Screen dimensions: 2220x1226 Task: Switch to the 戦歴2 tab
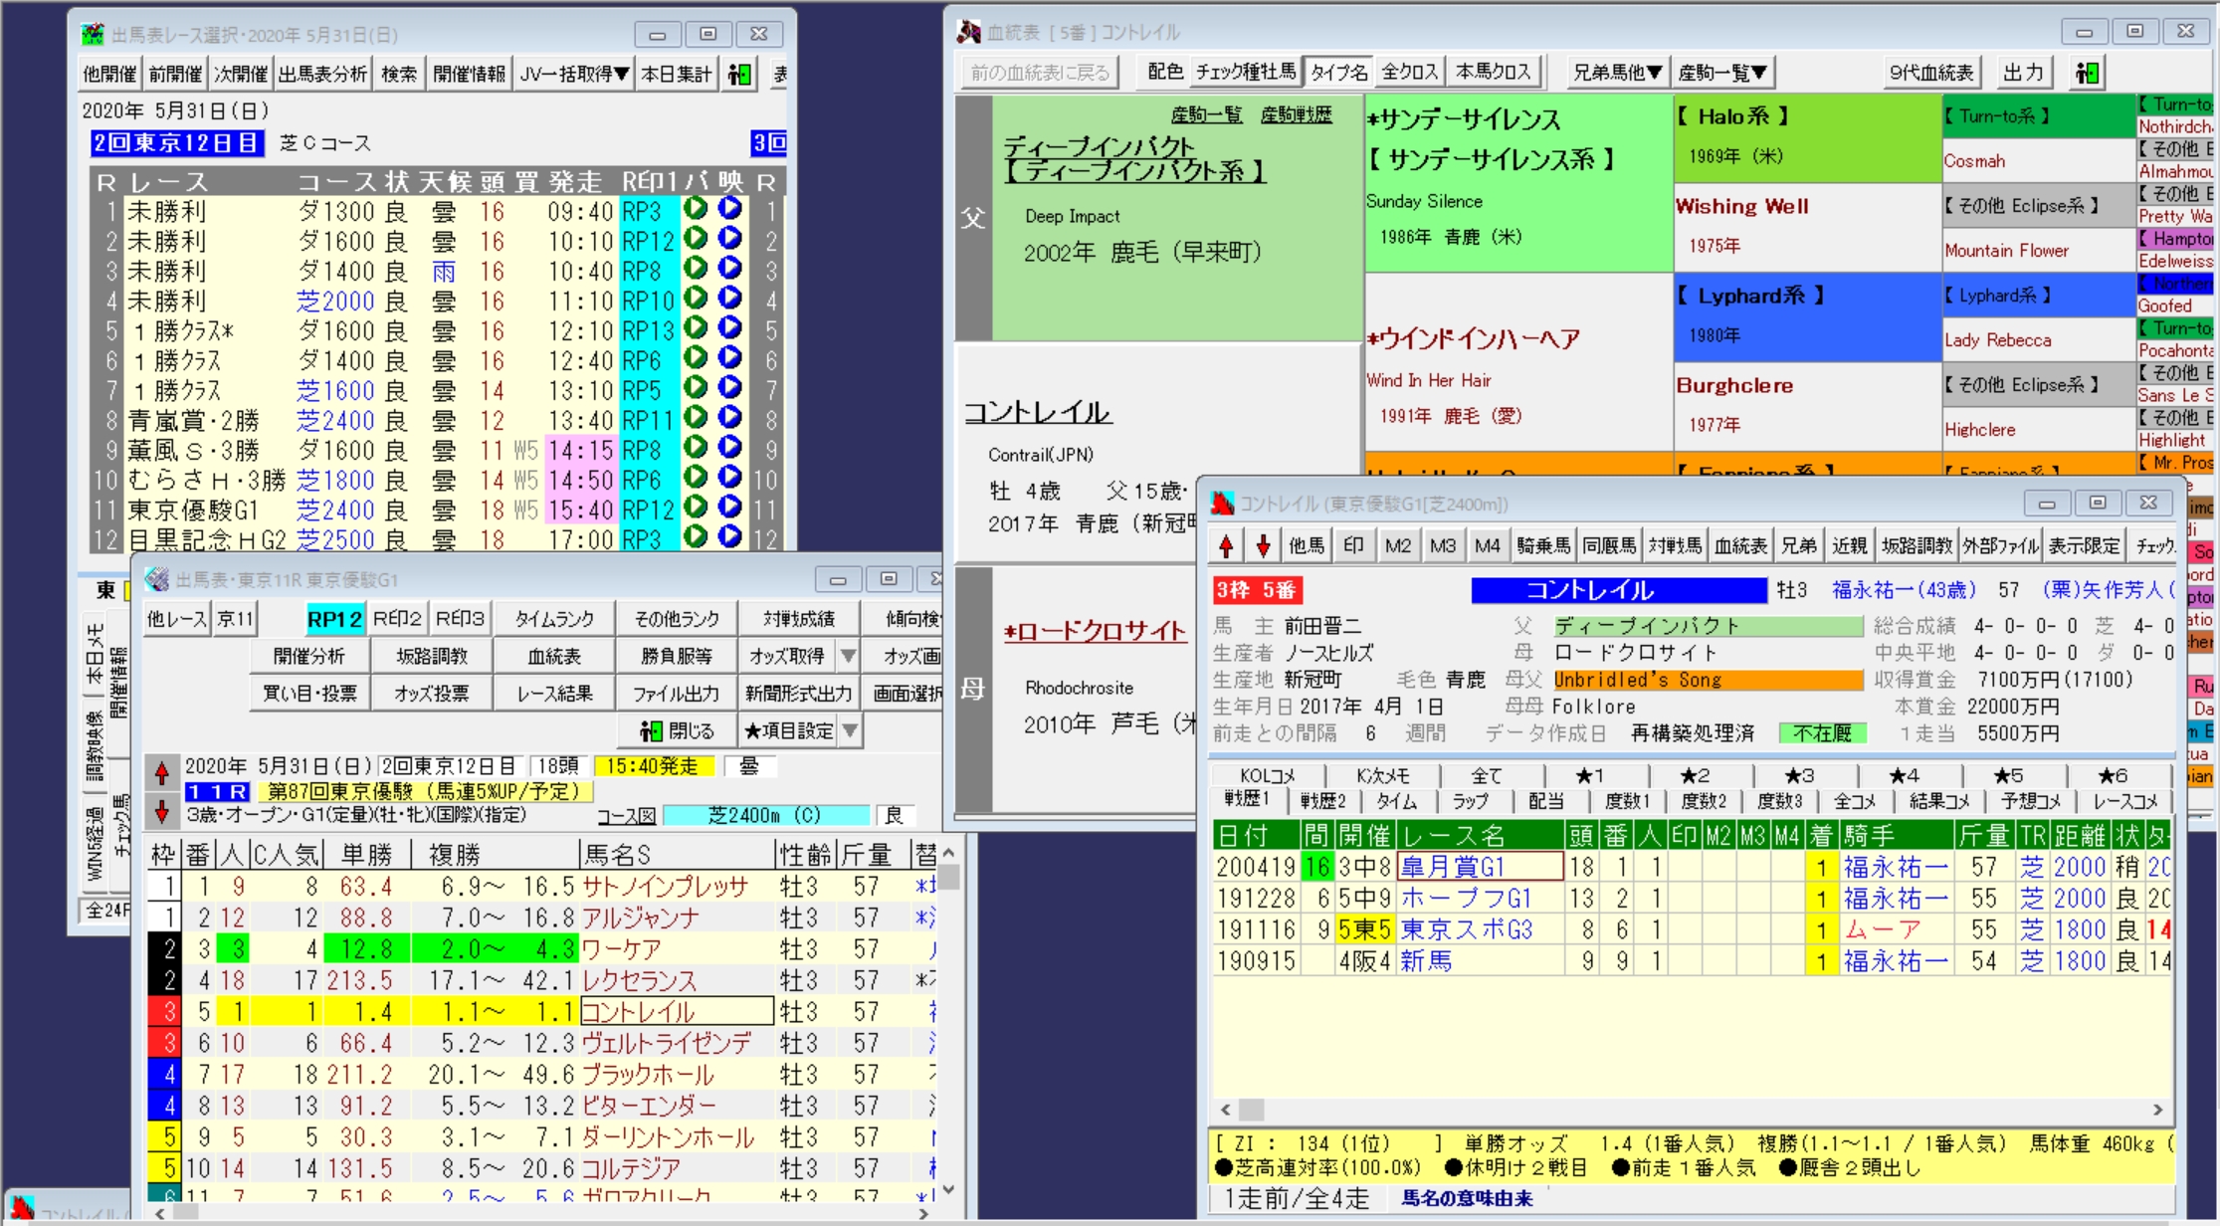1322,801
